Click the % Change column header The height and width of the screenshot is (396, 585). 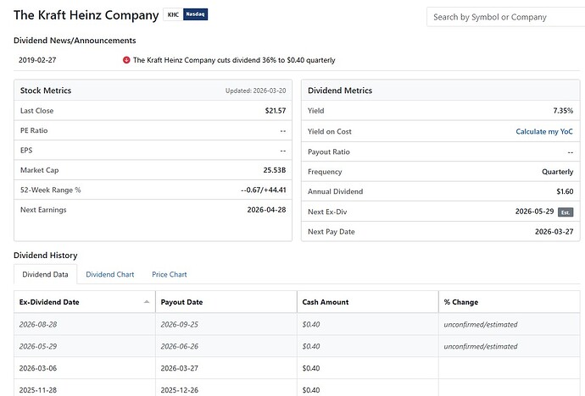[x=461, y=302]
